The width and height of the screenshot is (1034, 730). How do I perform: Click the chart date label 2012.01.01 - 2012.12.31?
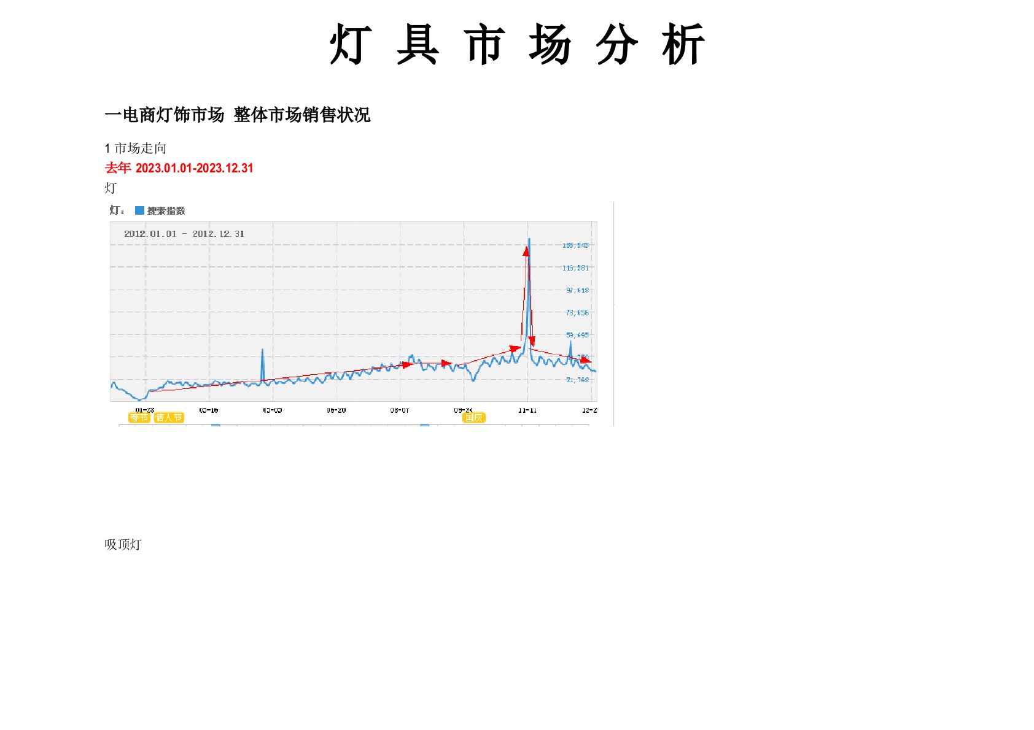[x=184, y=234]
